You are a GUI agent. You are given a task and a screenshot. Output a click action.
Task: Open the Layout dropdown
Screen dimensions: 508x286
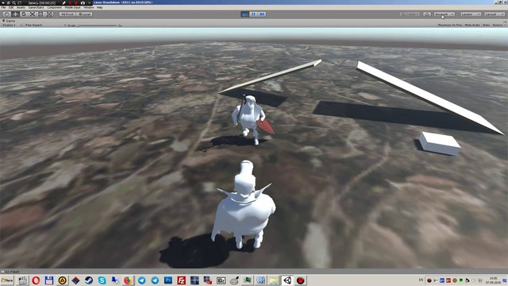[495, 14]
